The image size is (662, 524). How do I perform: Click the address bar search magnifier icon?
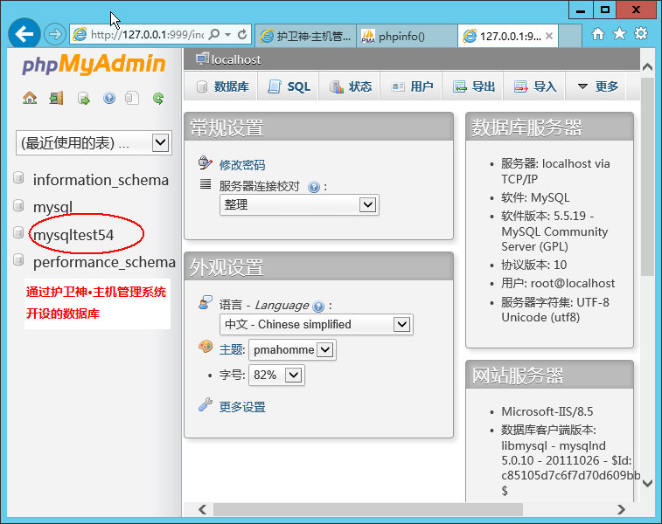[x=214, y=34]
